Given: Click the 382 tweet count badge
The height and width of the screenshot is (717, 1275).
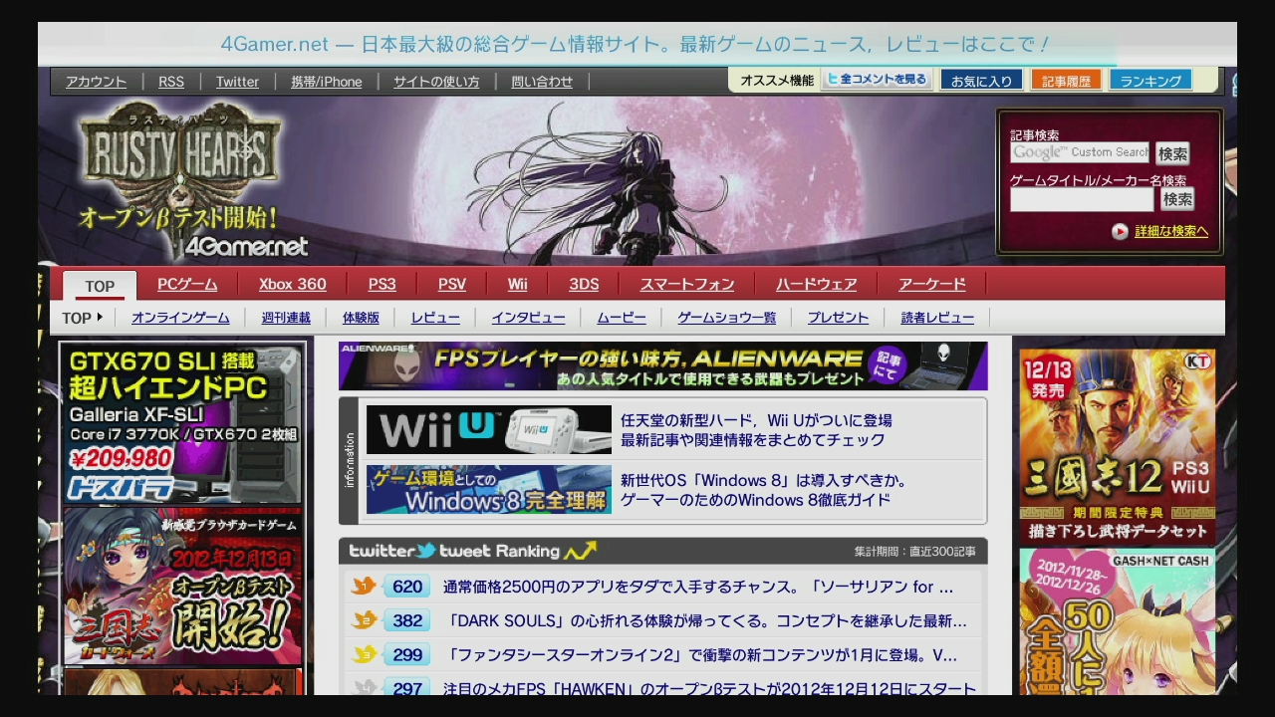Looking at the screenshot, I should point(406,620).
